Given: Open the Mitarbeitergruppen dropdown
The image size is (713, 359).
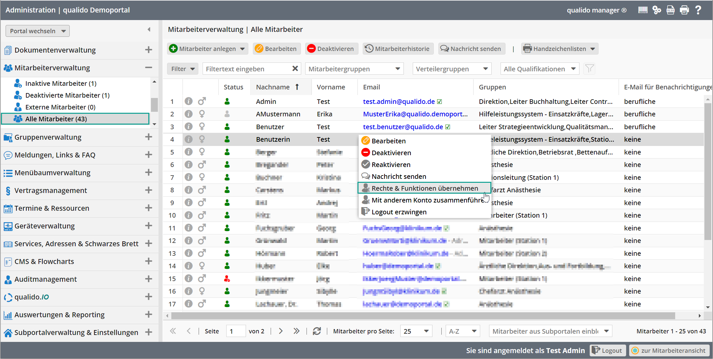Looking at the screenshot, I should [x=355, y=69].
